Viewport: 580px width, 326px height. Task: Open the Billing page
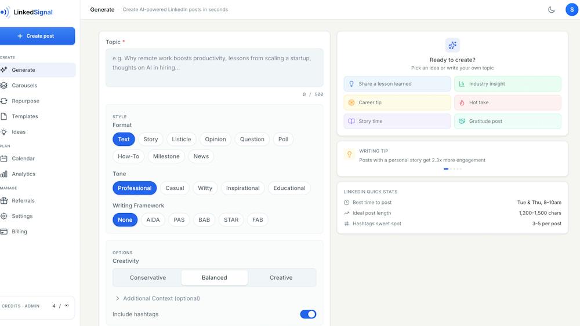coord(37,232)
